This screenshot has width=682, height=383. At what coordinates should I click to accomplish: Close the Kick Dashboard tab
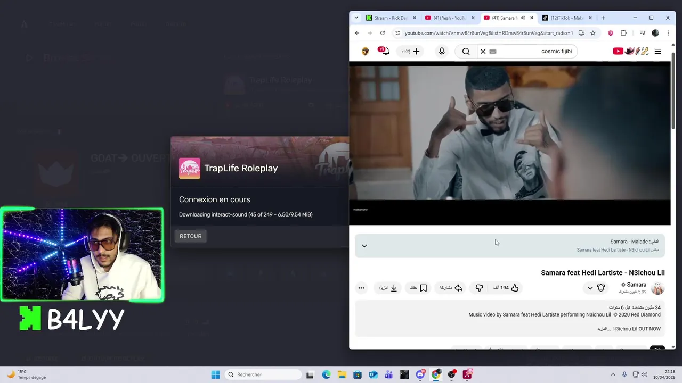pyautogui.click(x=415, y=18)
